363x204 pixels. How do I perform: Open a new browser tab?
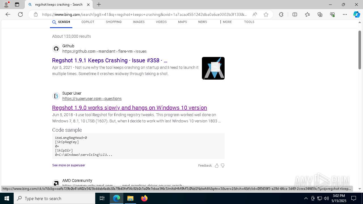[99, 5]
